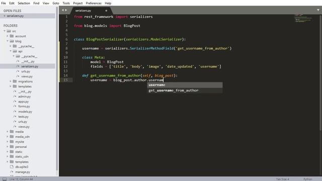Change the 'Tab Size: 4' status bar setting
This screenshot has height=181, width=322.
click(x=283, y=179)
